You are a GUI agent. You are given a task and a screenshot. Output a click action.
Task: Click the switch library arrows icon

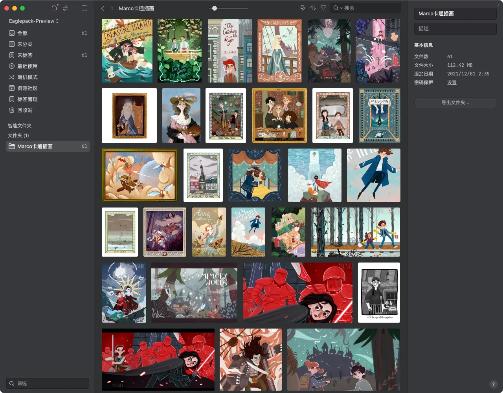coord(65,8)
